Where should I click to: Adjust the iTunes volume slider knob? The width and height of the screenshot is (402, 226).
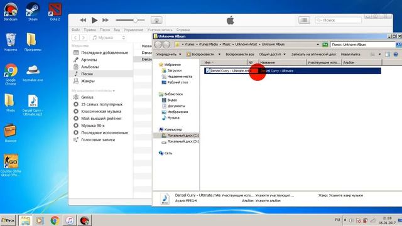coord(135,20)
